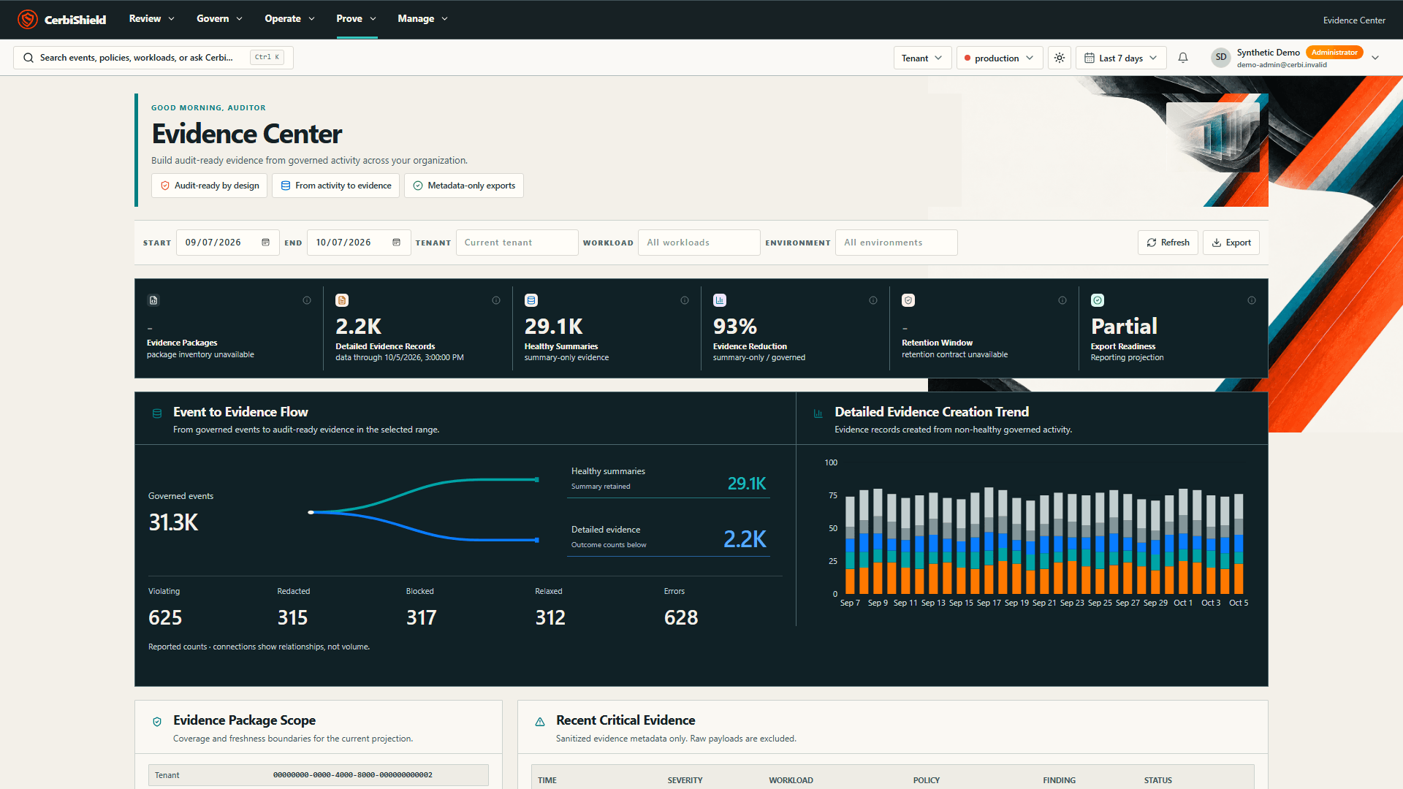The image size is (1403, 789).
Task: Open the Manage menu
Action: point(423,19)
